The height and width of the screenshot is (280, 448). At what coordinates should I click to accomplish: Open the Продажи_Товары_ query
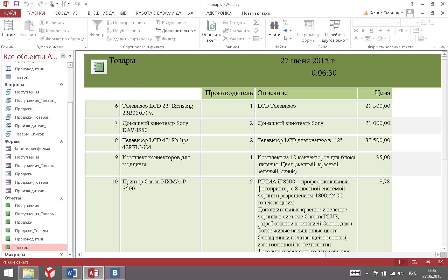pos(32,117)
